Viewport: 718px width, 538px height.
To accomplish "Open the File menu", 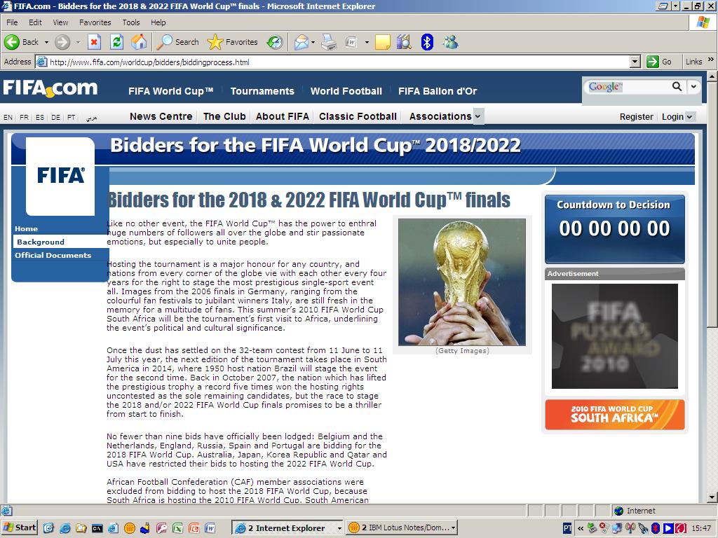I will tap(12, 22).
